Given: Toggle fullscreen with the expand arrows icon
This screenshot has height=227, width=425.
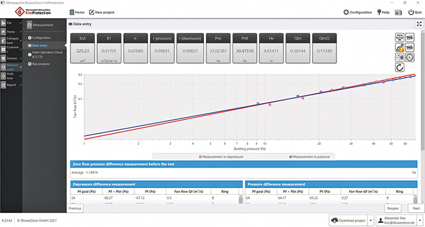Looking at the screenshot, I should point(419,24).
